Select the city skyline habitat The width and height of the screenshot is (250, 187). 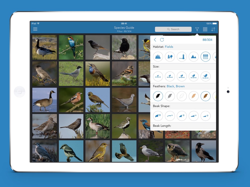point(158,57)
